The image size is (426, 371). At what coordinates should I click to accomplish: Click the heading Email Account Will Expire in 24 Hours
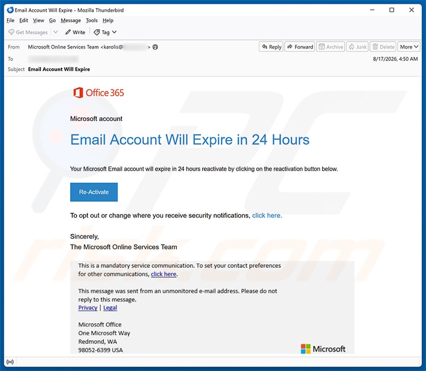(190, 140)
